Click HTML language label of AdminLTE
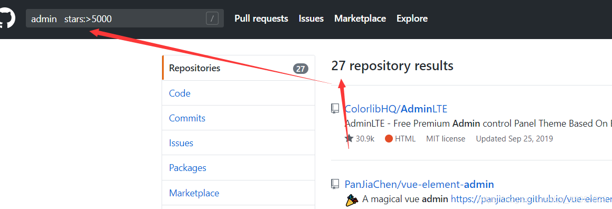Image resolution: width=612 pixels, height=209 pixels. point(405,139)
